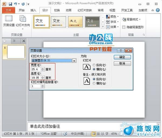Screen dimensions: 162x138
Task: Open PowerPoint Help question mark icon
Action: pos(158,10)
